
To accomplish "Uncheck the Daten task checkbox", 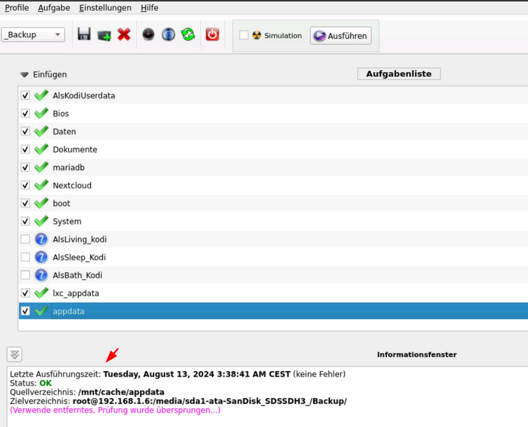I will point(25,131).
